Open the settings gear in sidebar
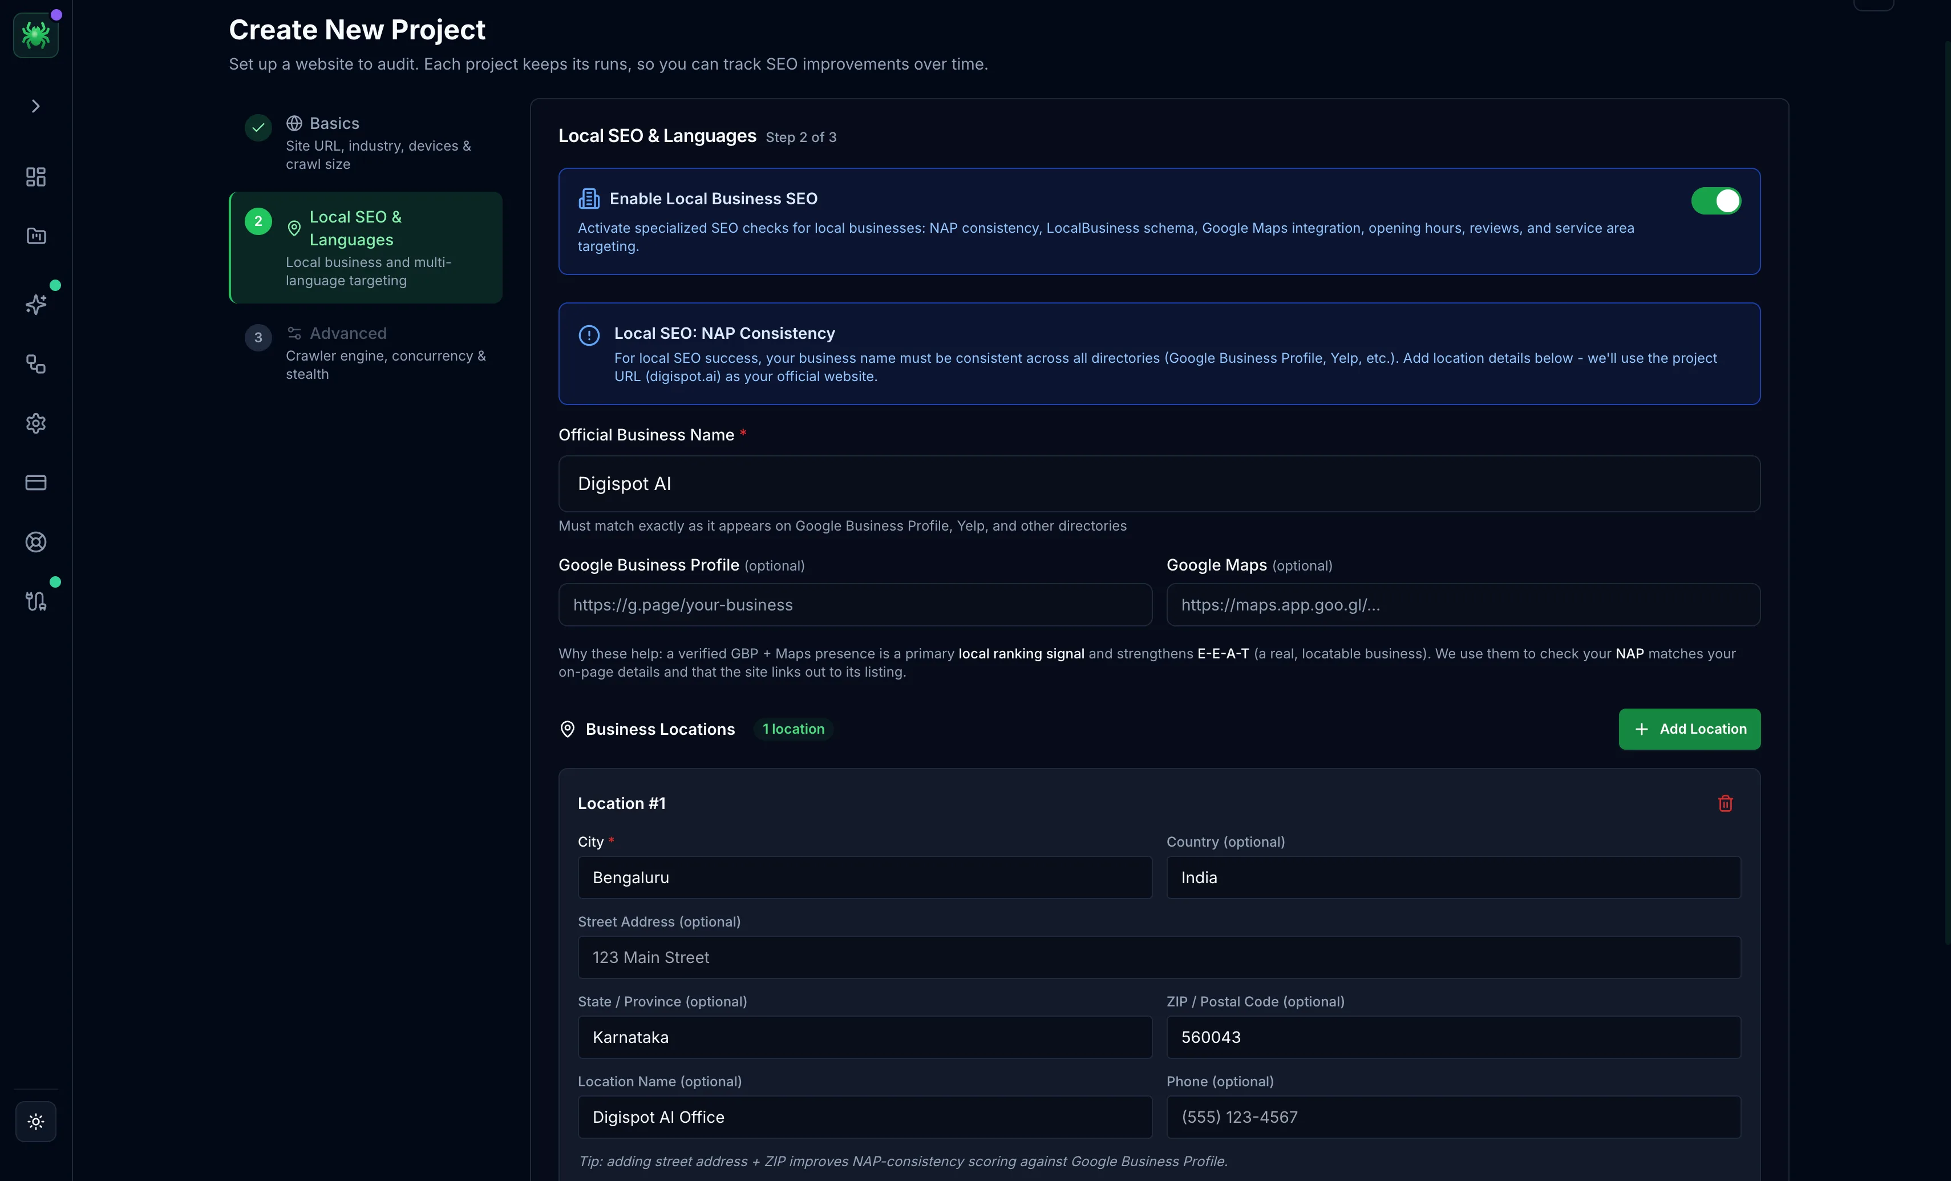This screenshot has height=1181, width=1951. click(x=35, y=423)
